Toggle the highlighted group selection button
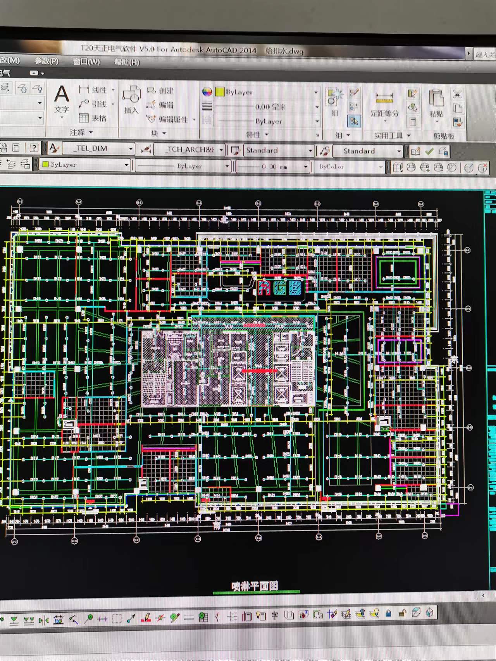The image size is (496, 661). pos(354,121)
